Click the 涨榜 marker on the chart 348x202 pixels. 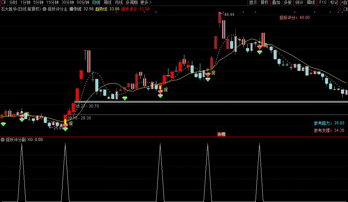click(x=221, y=134)
